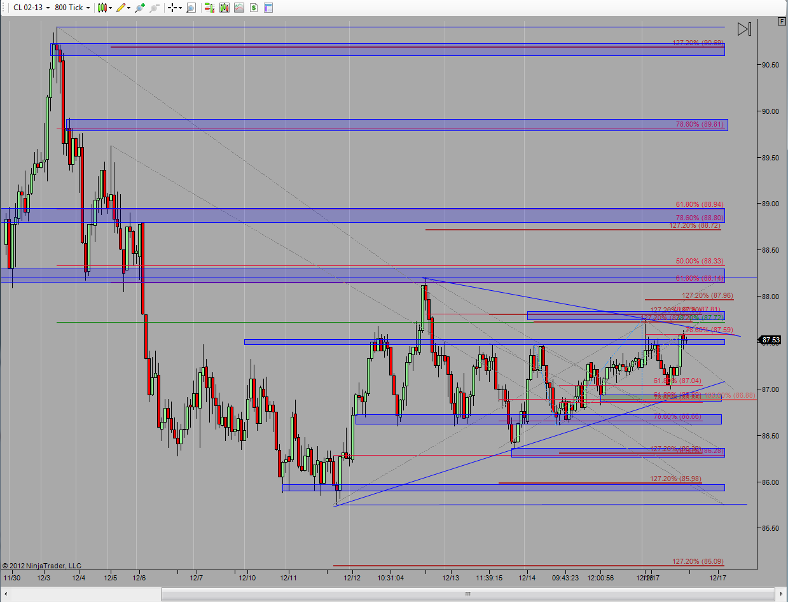Click the 09:43:23 time axis label
The height and width of the screenshot is (602, 788).
565,578
